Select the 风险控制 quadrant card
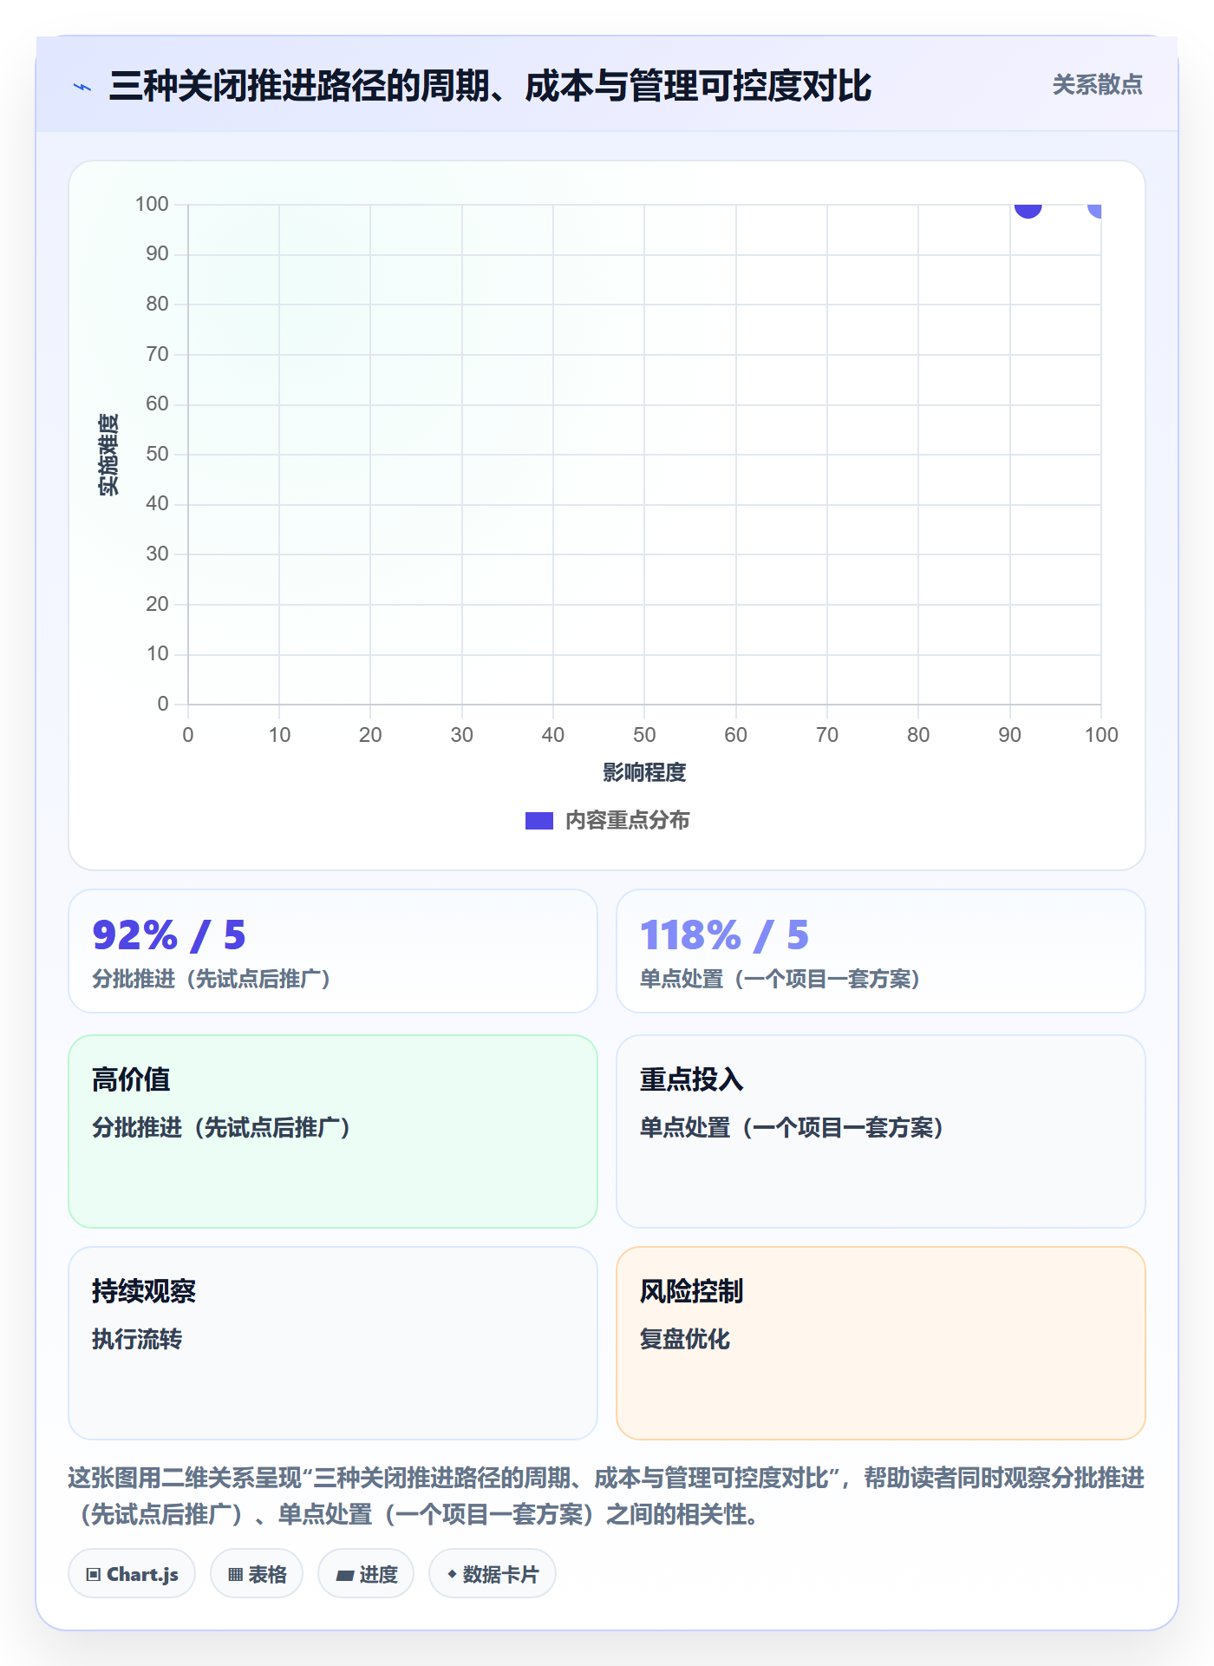 880,1343
